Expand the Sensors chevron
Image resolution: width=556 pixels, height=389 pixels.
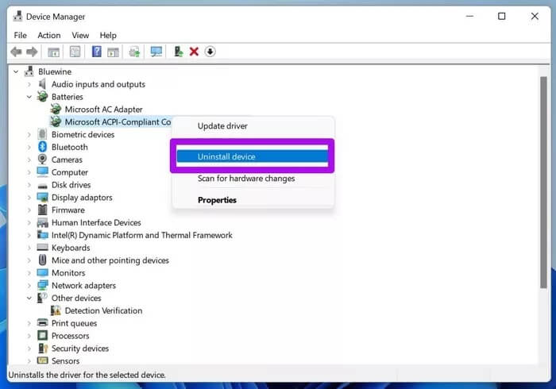[29, 360]
